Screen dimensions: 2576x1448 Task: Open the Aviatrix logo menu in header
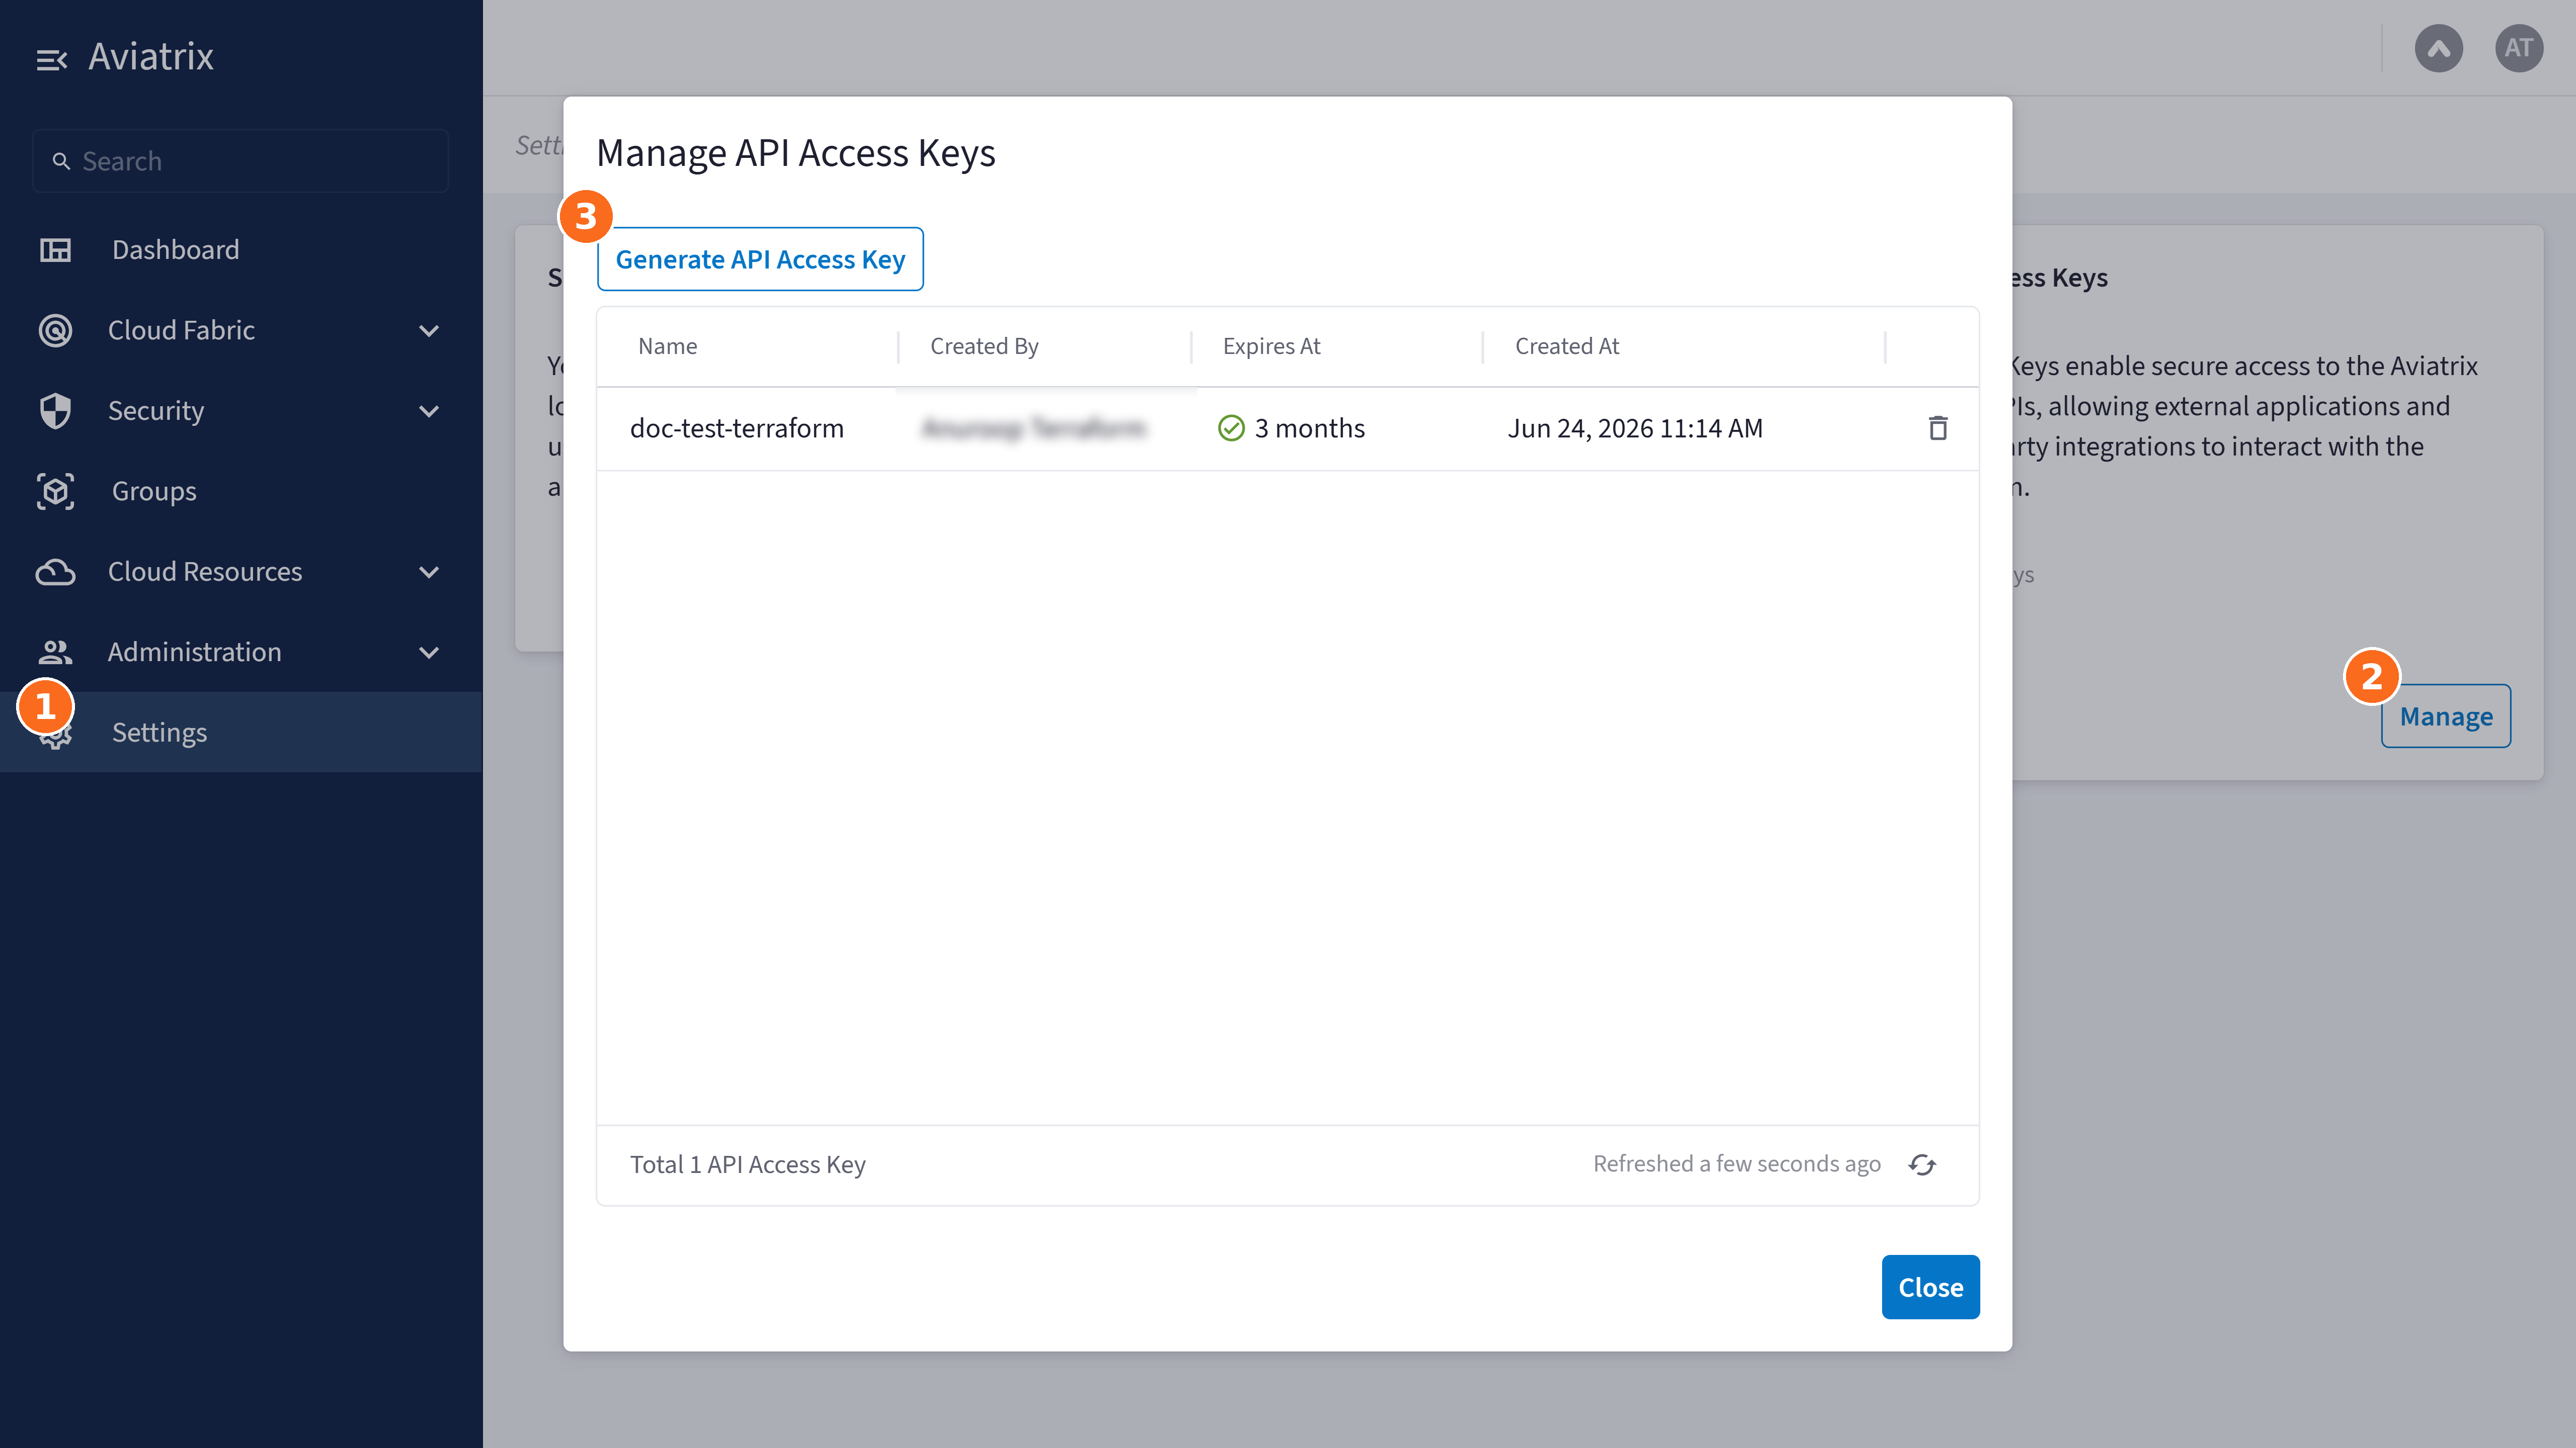click(2439, 48)
